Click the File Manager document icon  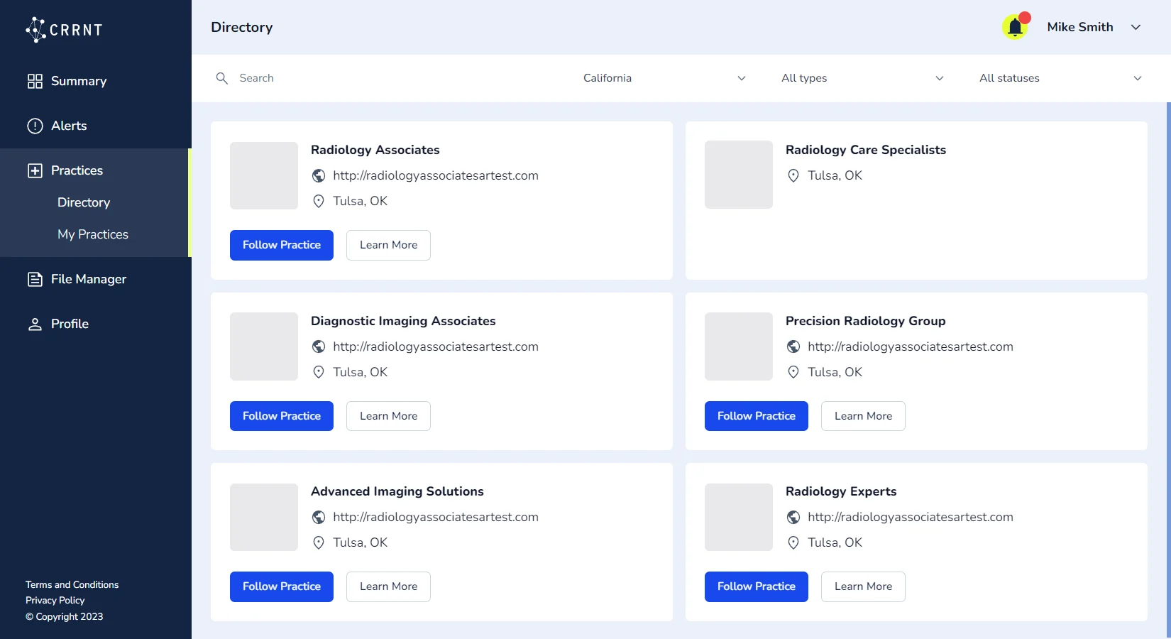point(35,279)
